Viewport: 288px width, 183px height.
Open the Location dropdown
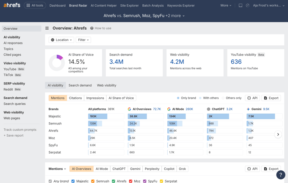coord(61,40)
